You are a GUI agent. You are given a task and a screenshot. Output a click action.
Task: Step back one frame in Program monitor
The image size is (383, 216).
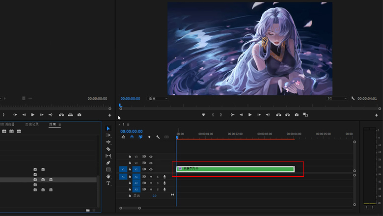pos(241,115)
